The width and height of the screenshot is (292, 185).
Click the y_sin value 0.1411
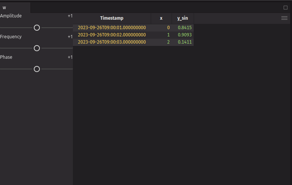pos(185,42)
